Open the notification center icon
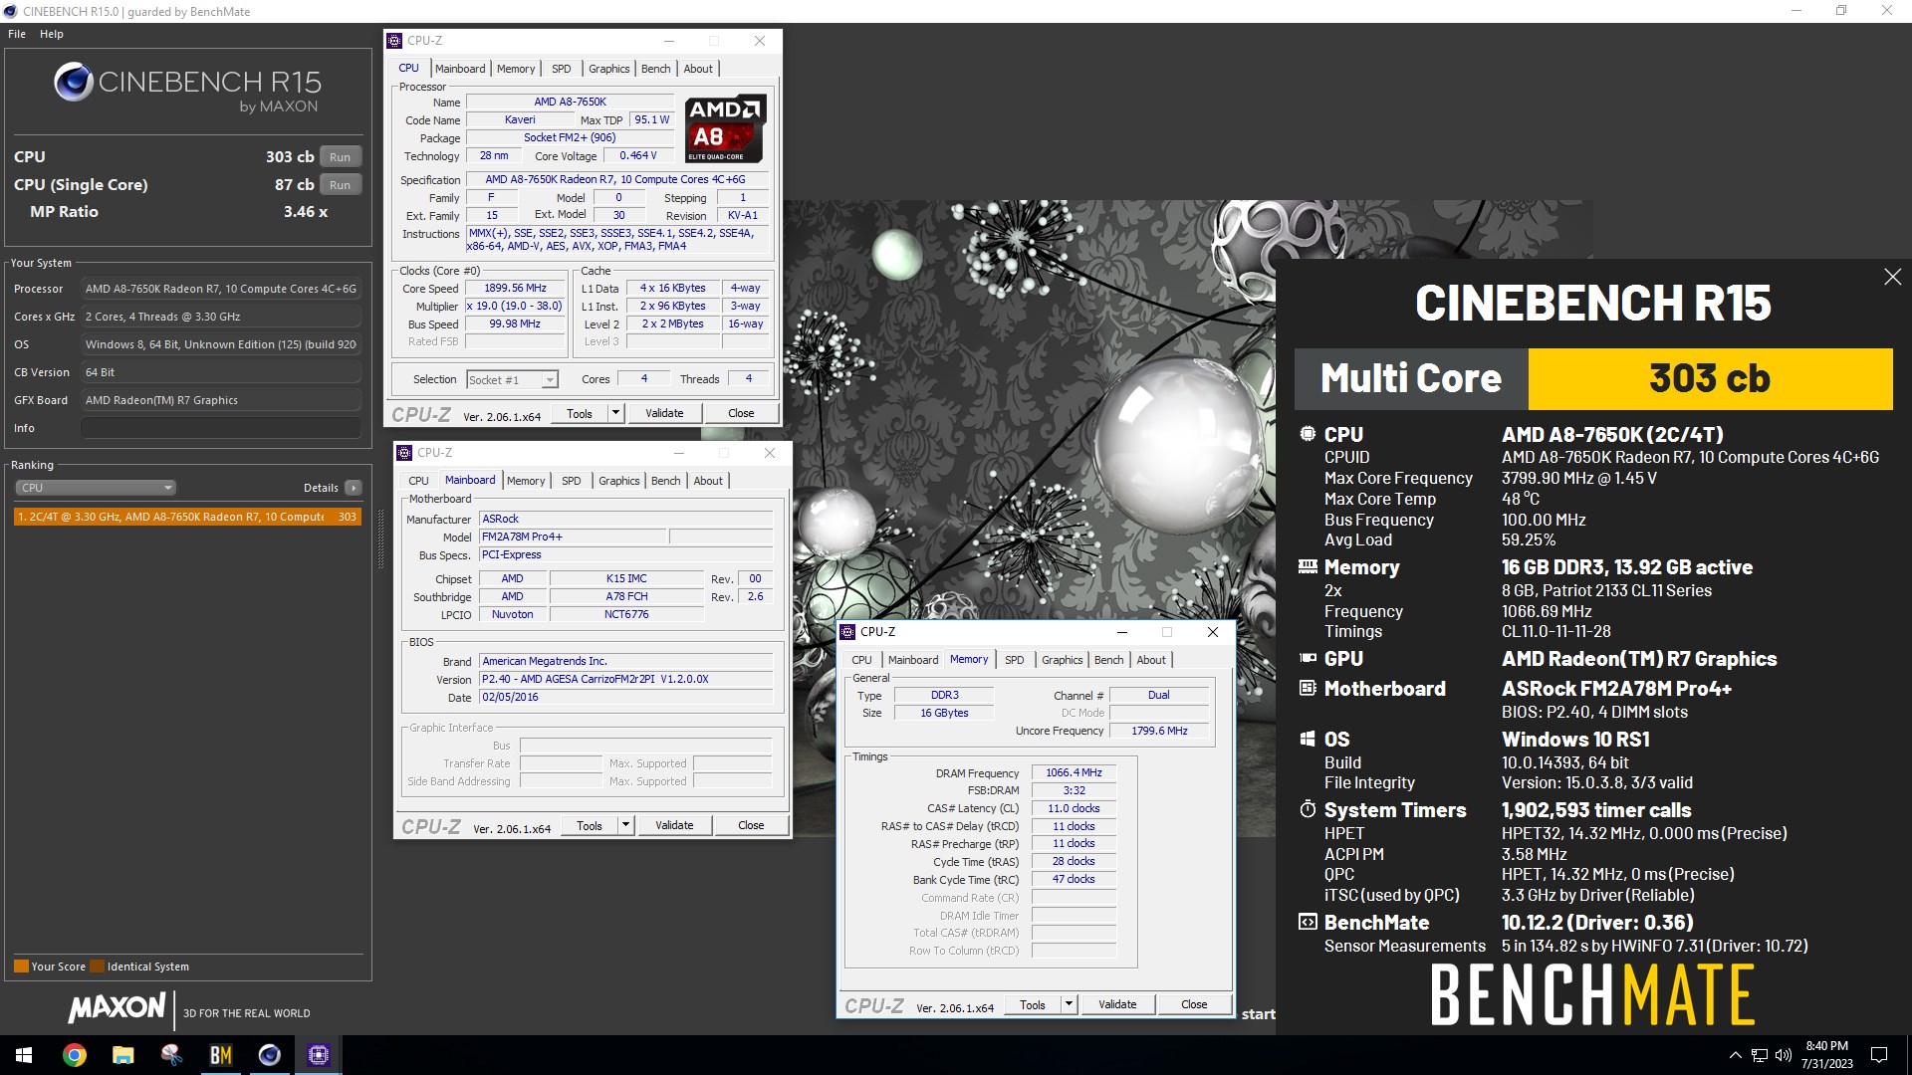The image size is (1912, 1075). pyautogui.click(x=1879, y=1055)
